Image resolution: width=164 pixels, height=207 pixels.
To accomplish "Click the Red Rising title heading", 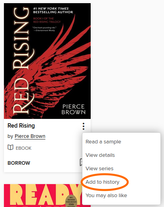I will pyautogui.click(x=21, y=126).
